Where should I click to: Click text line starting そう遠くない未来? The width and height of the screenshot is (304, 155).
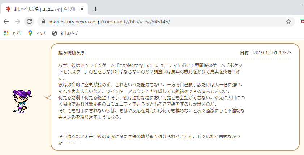coord(149,137)
